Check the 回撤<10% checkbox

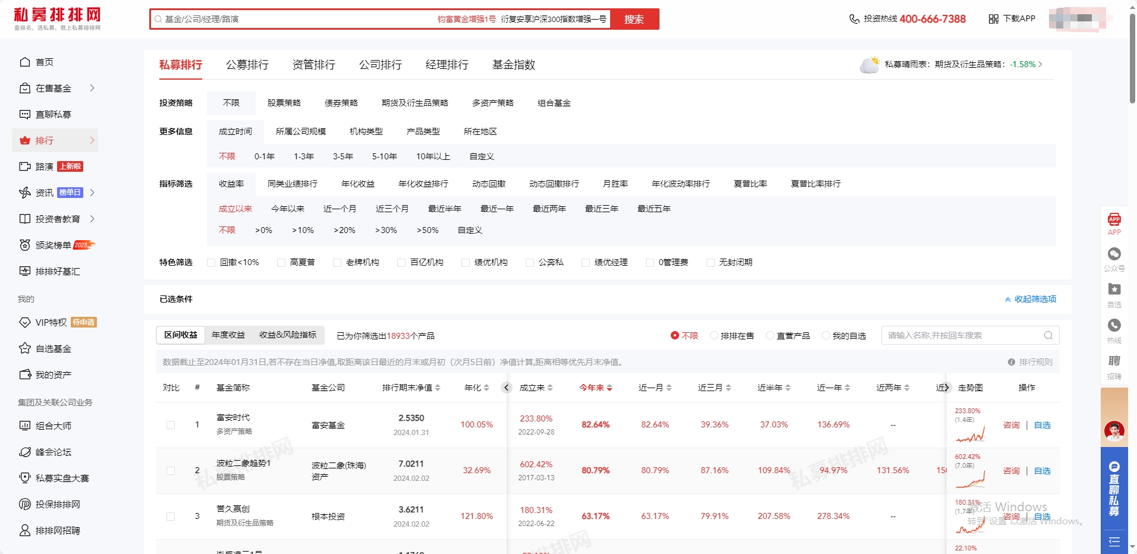click(211, 263)
